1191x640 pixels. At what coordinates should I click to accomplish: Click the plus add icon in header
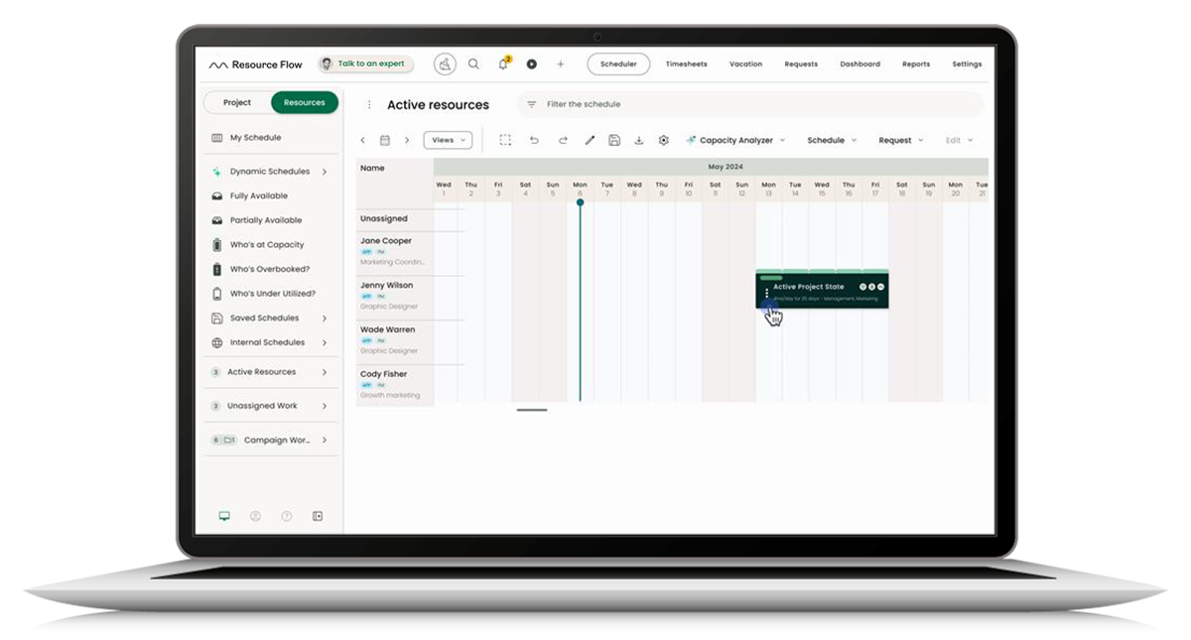[x=560, y=64]
